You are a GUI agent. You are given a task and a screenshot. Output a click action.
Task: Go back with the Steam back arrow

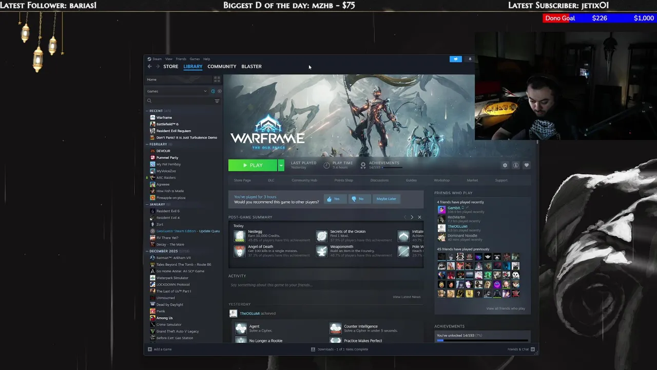point(149,66)
